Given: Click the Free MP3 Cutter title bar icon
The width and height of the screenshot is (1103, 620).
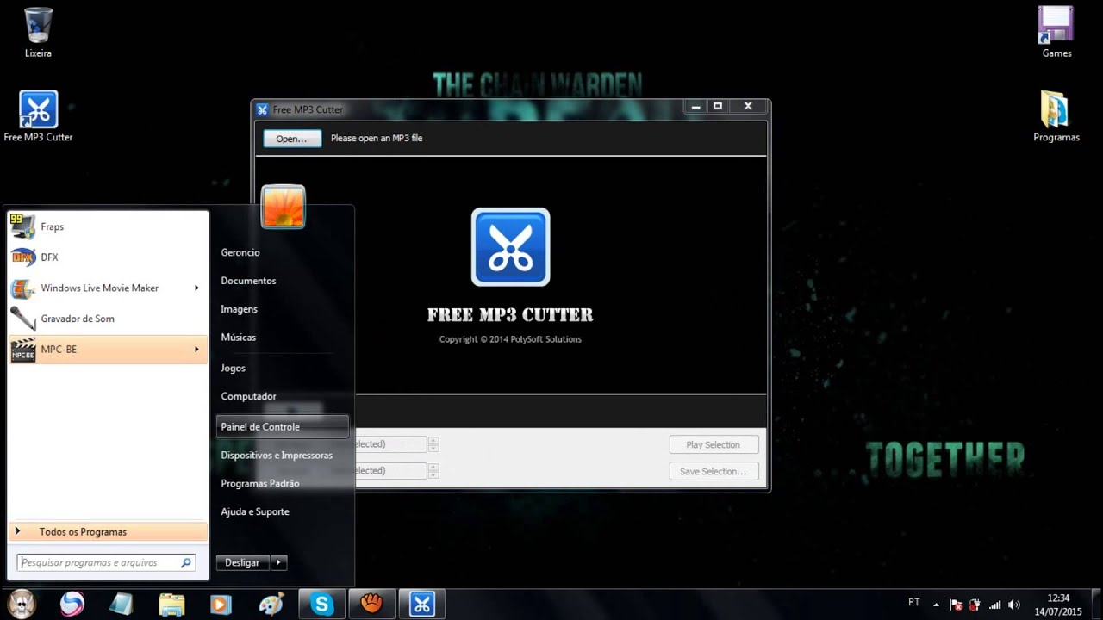Looking at the screenshot, I should (x=263, y=109).
